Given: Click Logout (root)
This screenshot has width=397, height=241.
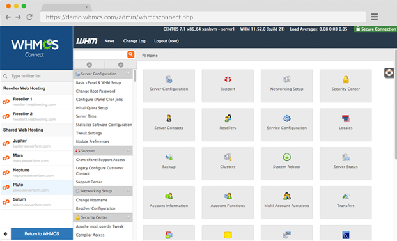Looking at the screenshot, I should [x=166, y=41].
